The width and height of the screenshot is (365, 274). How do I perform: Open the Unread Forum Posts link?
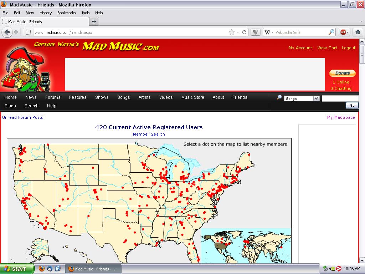point(24,117)
